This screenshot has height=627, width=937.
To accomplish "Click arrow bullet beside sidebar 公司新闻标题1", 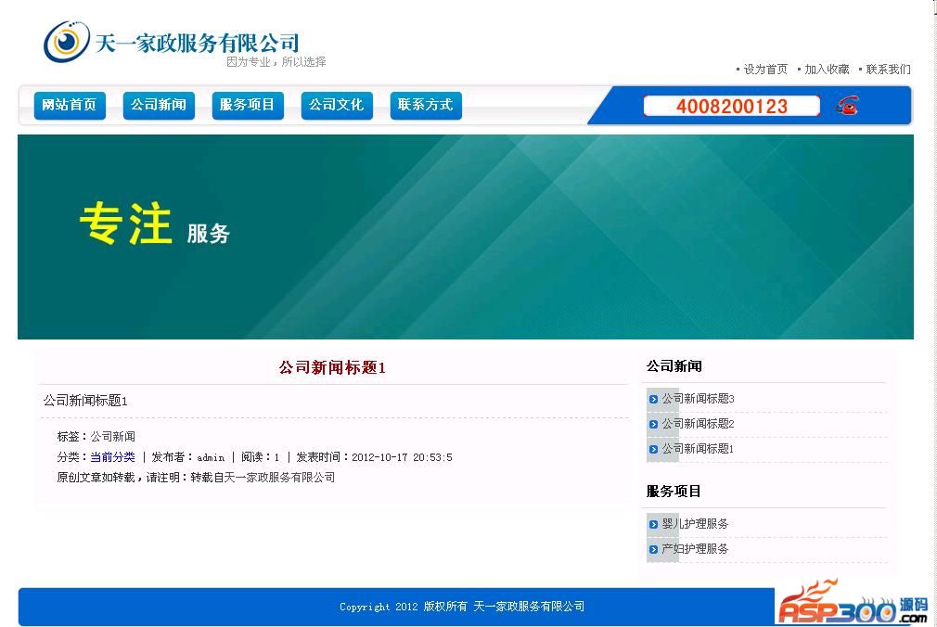I will (x=653, y=450).
